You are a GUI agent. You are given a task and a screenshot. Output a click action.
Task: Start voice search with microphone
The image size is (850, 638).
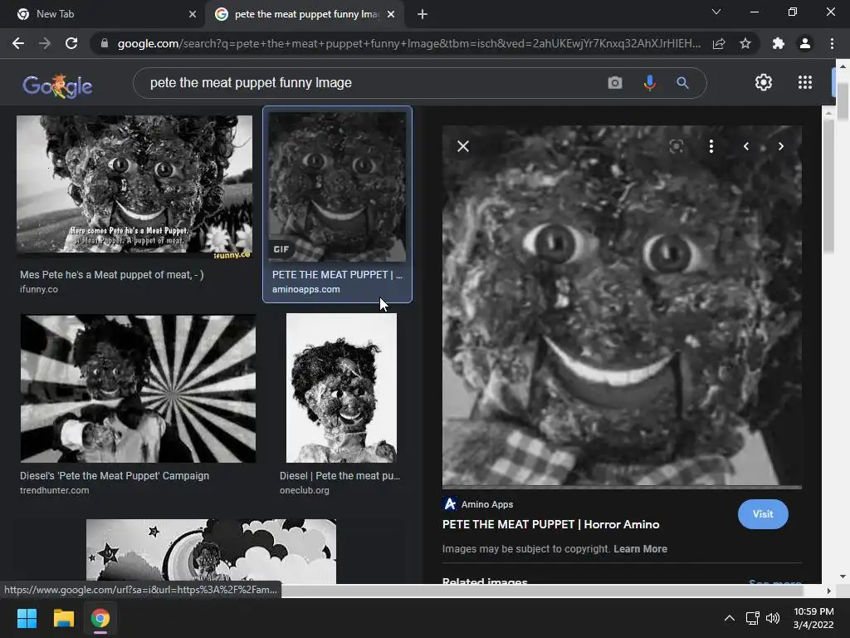[x=649, y=82]
